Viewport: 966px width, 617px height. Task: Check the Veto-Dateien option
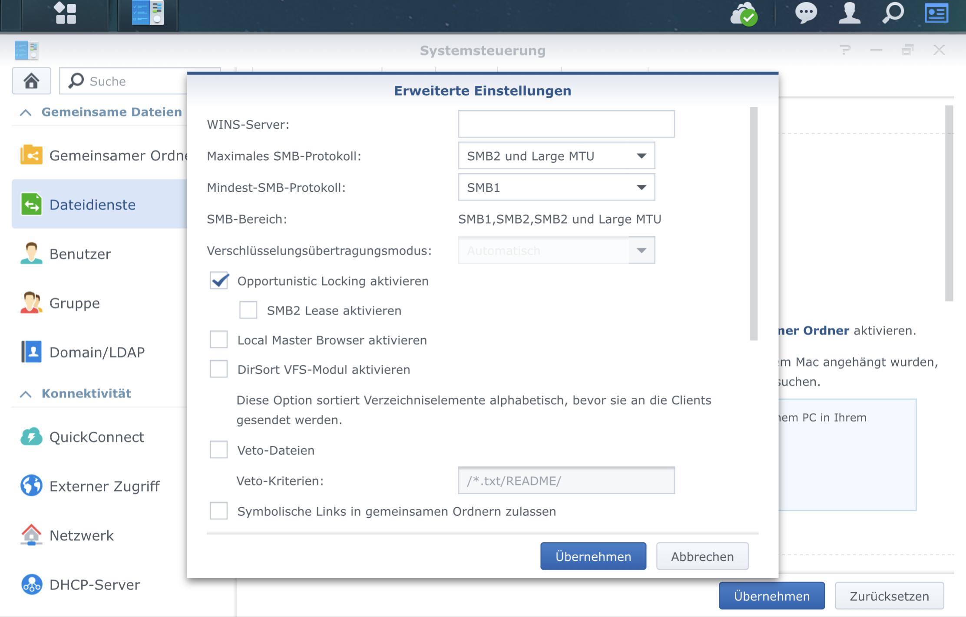[x=219, y=450]
